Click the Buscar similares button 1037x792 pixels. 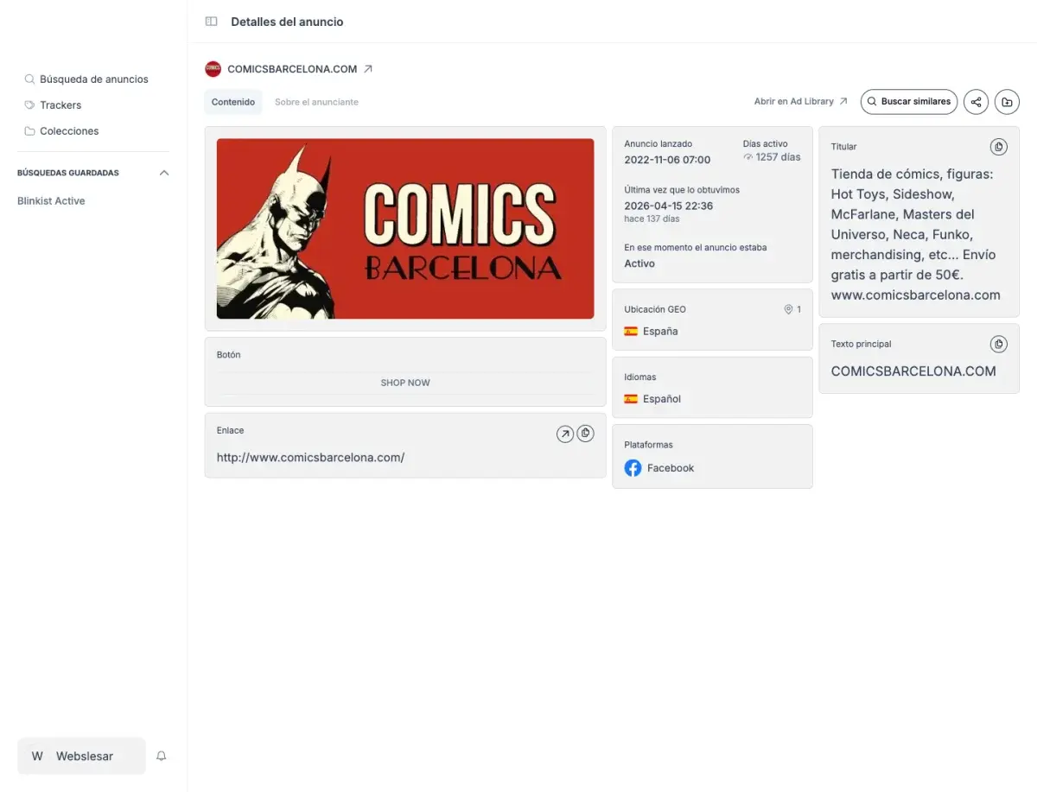pyautogui.click(x=909, y=102)
